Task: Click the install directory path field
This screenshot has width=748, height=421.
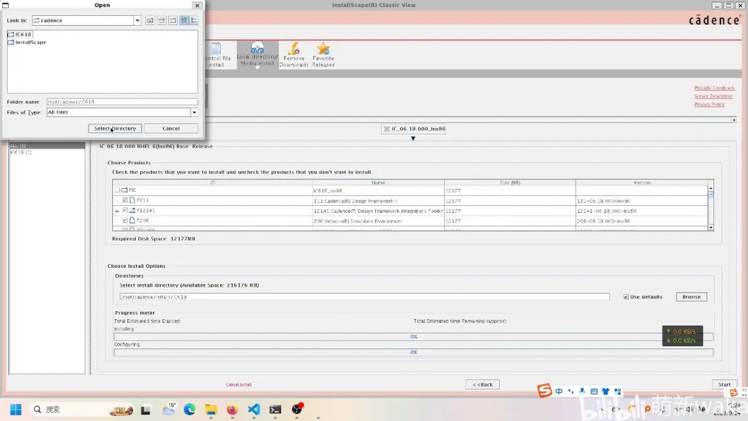Action: pyautogui.click(x=365, y=297)
